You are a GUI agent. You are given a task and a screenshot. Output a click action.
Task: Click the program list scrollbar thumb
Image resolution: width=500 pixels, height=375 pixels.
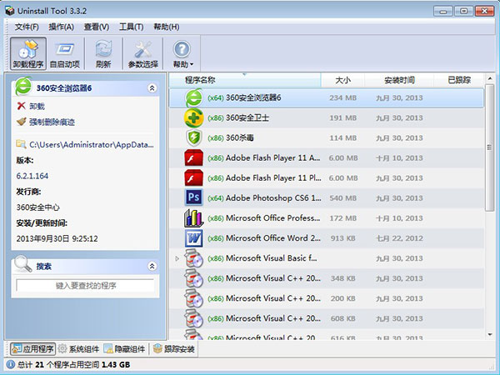[x=489, y=147]
